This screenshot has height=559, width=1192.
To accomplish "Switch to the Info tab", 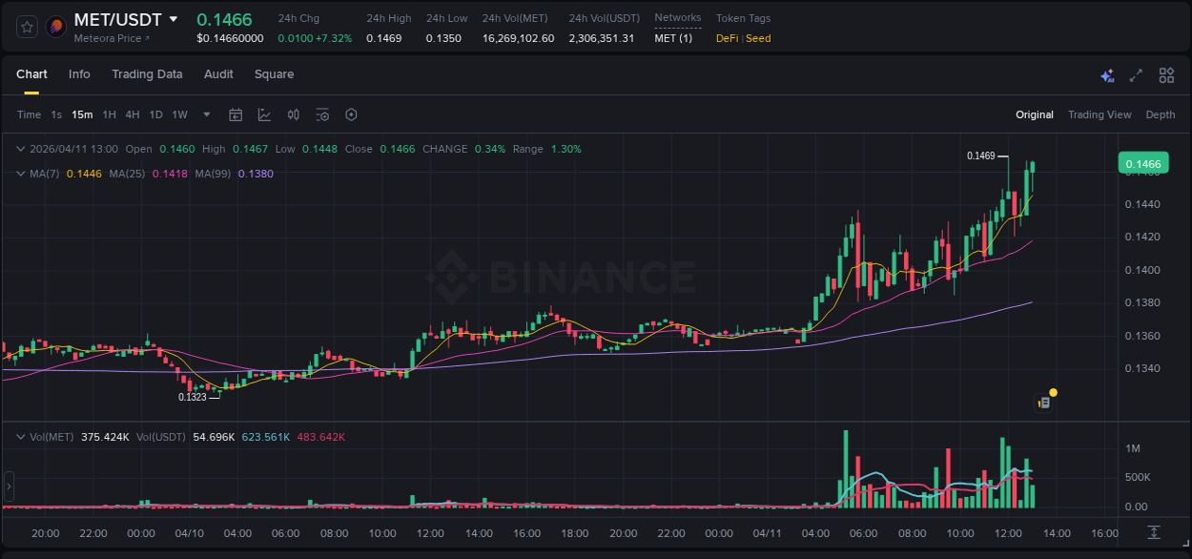I will [x=79, y=74].
